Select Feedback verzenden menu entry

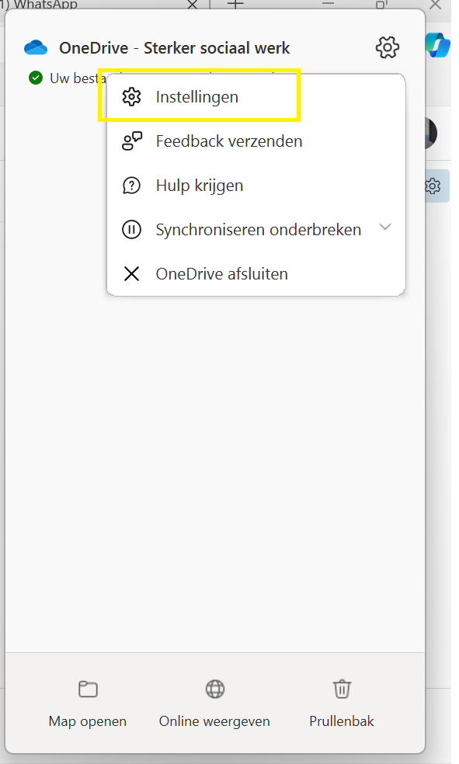click(x=256, y=141)
